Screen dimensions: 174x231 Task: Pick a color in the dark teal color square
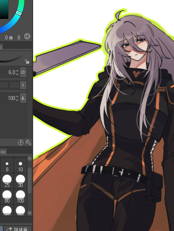pos(4,9)
